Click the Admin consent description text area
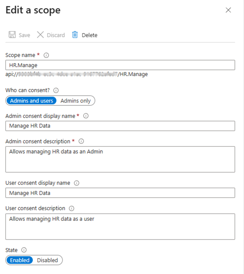Viewport: 244px width, 274px height. pos(120,159)
